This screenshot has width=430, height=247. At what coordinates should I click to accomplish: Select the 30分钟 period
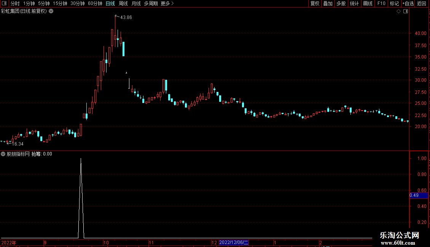[78, 3]
